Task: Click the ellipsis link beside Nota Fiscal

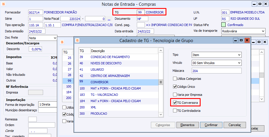Action: [x=109, y=19]
